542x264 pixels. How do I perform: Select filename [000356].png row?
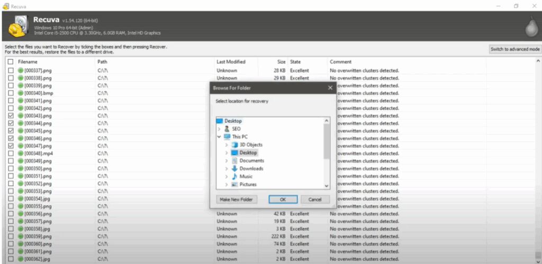click(x=38, y=214)
